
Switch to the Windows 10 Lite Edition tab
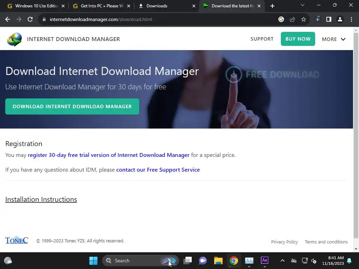point(36,6)
